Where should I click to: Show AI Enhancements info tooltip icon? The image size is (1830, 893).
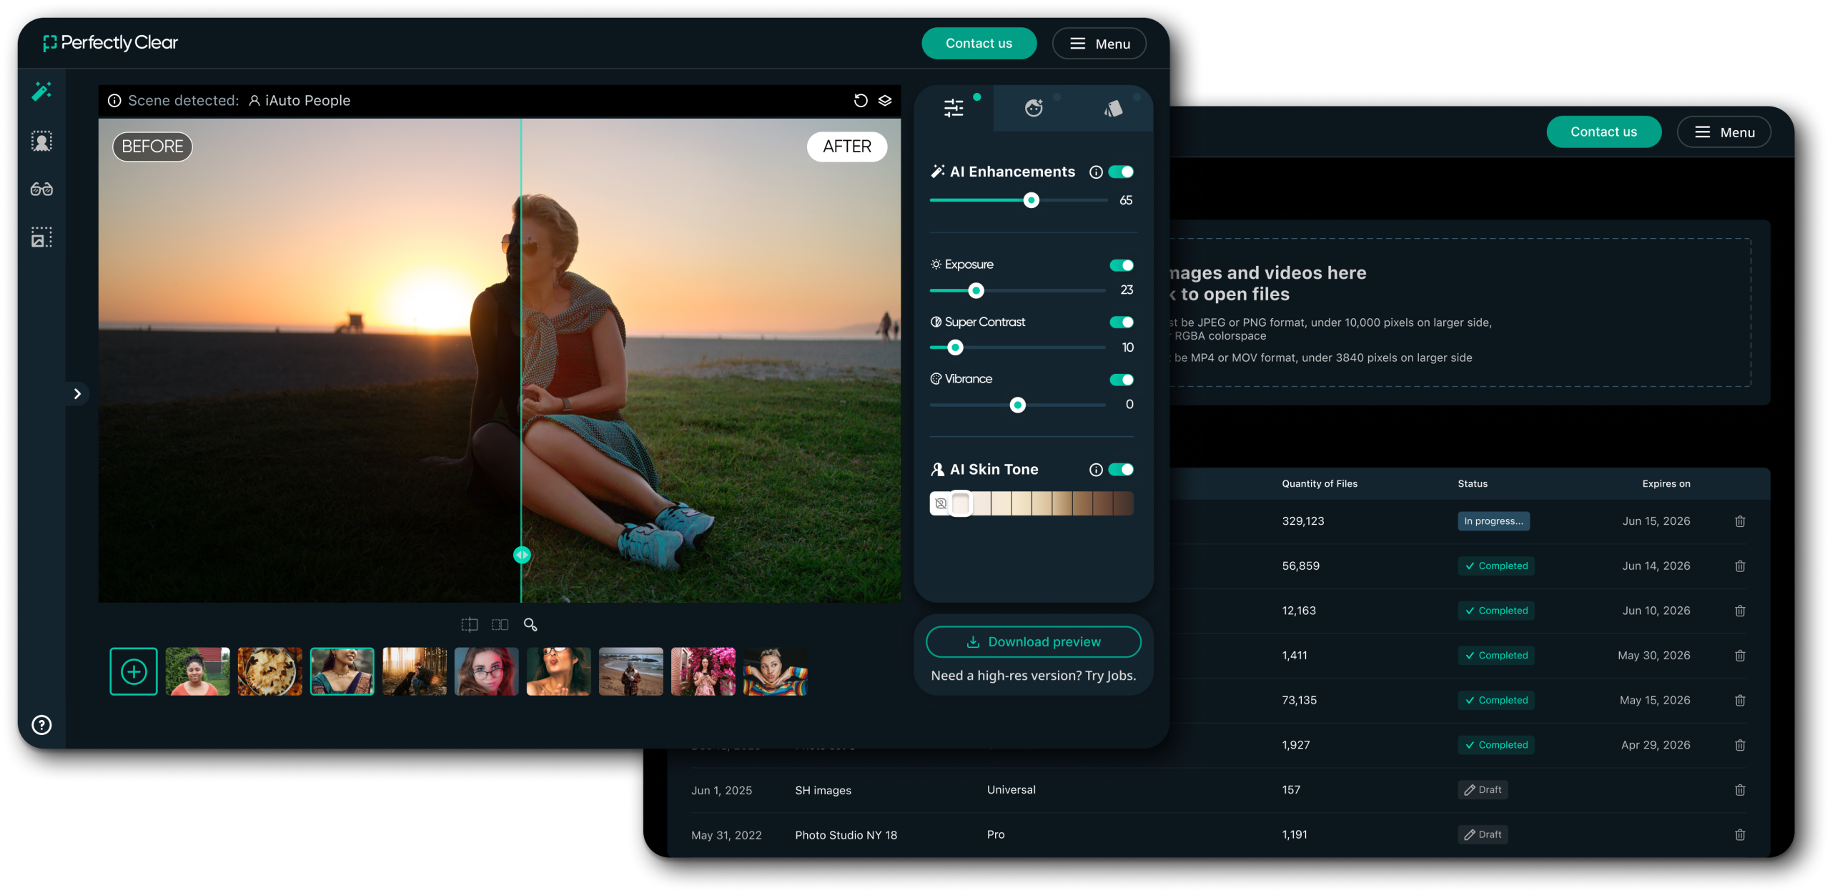tap(1095, 172)
